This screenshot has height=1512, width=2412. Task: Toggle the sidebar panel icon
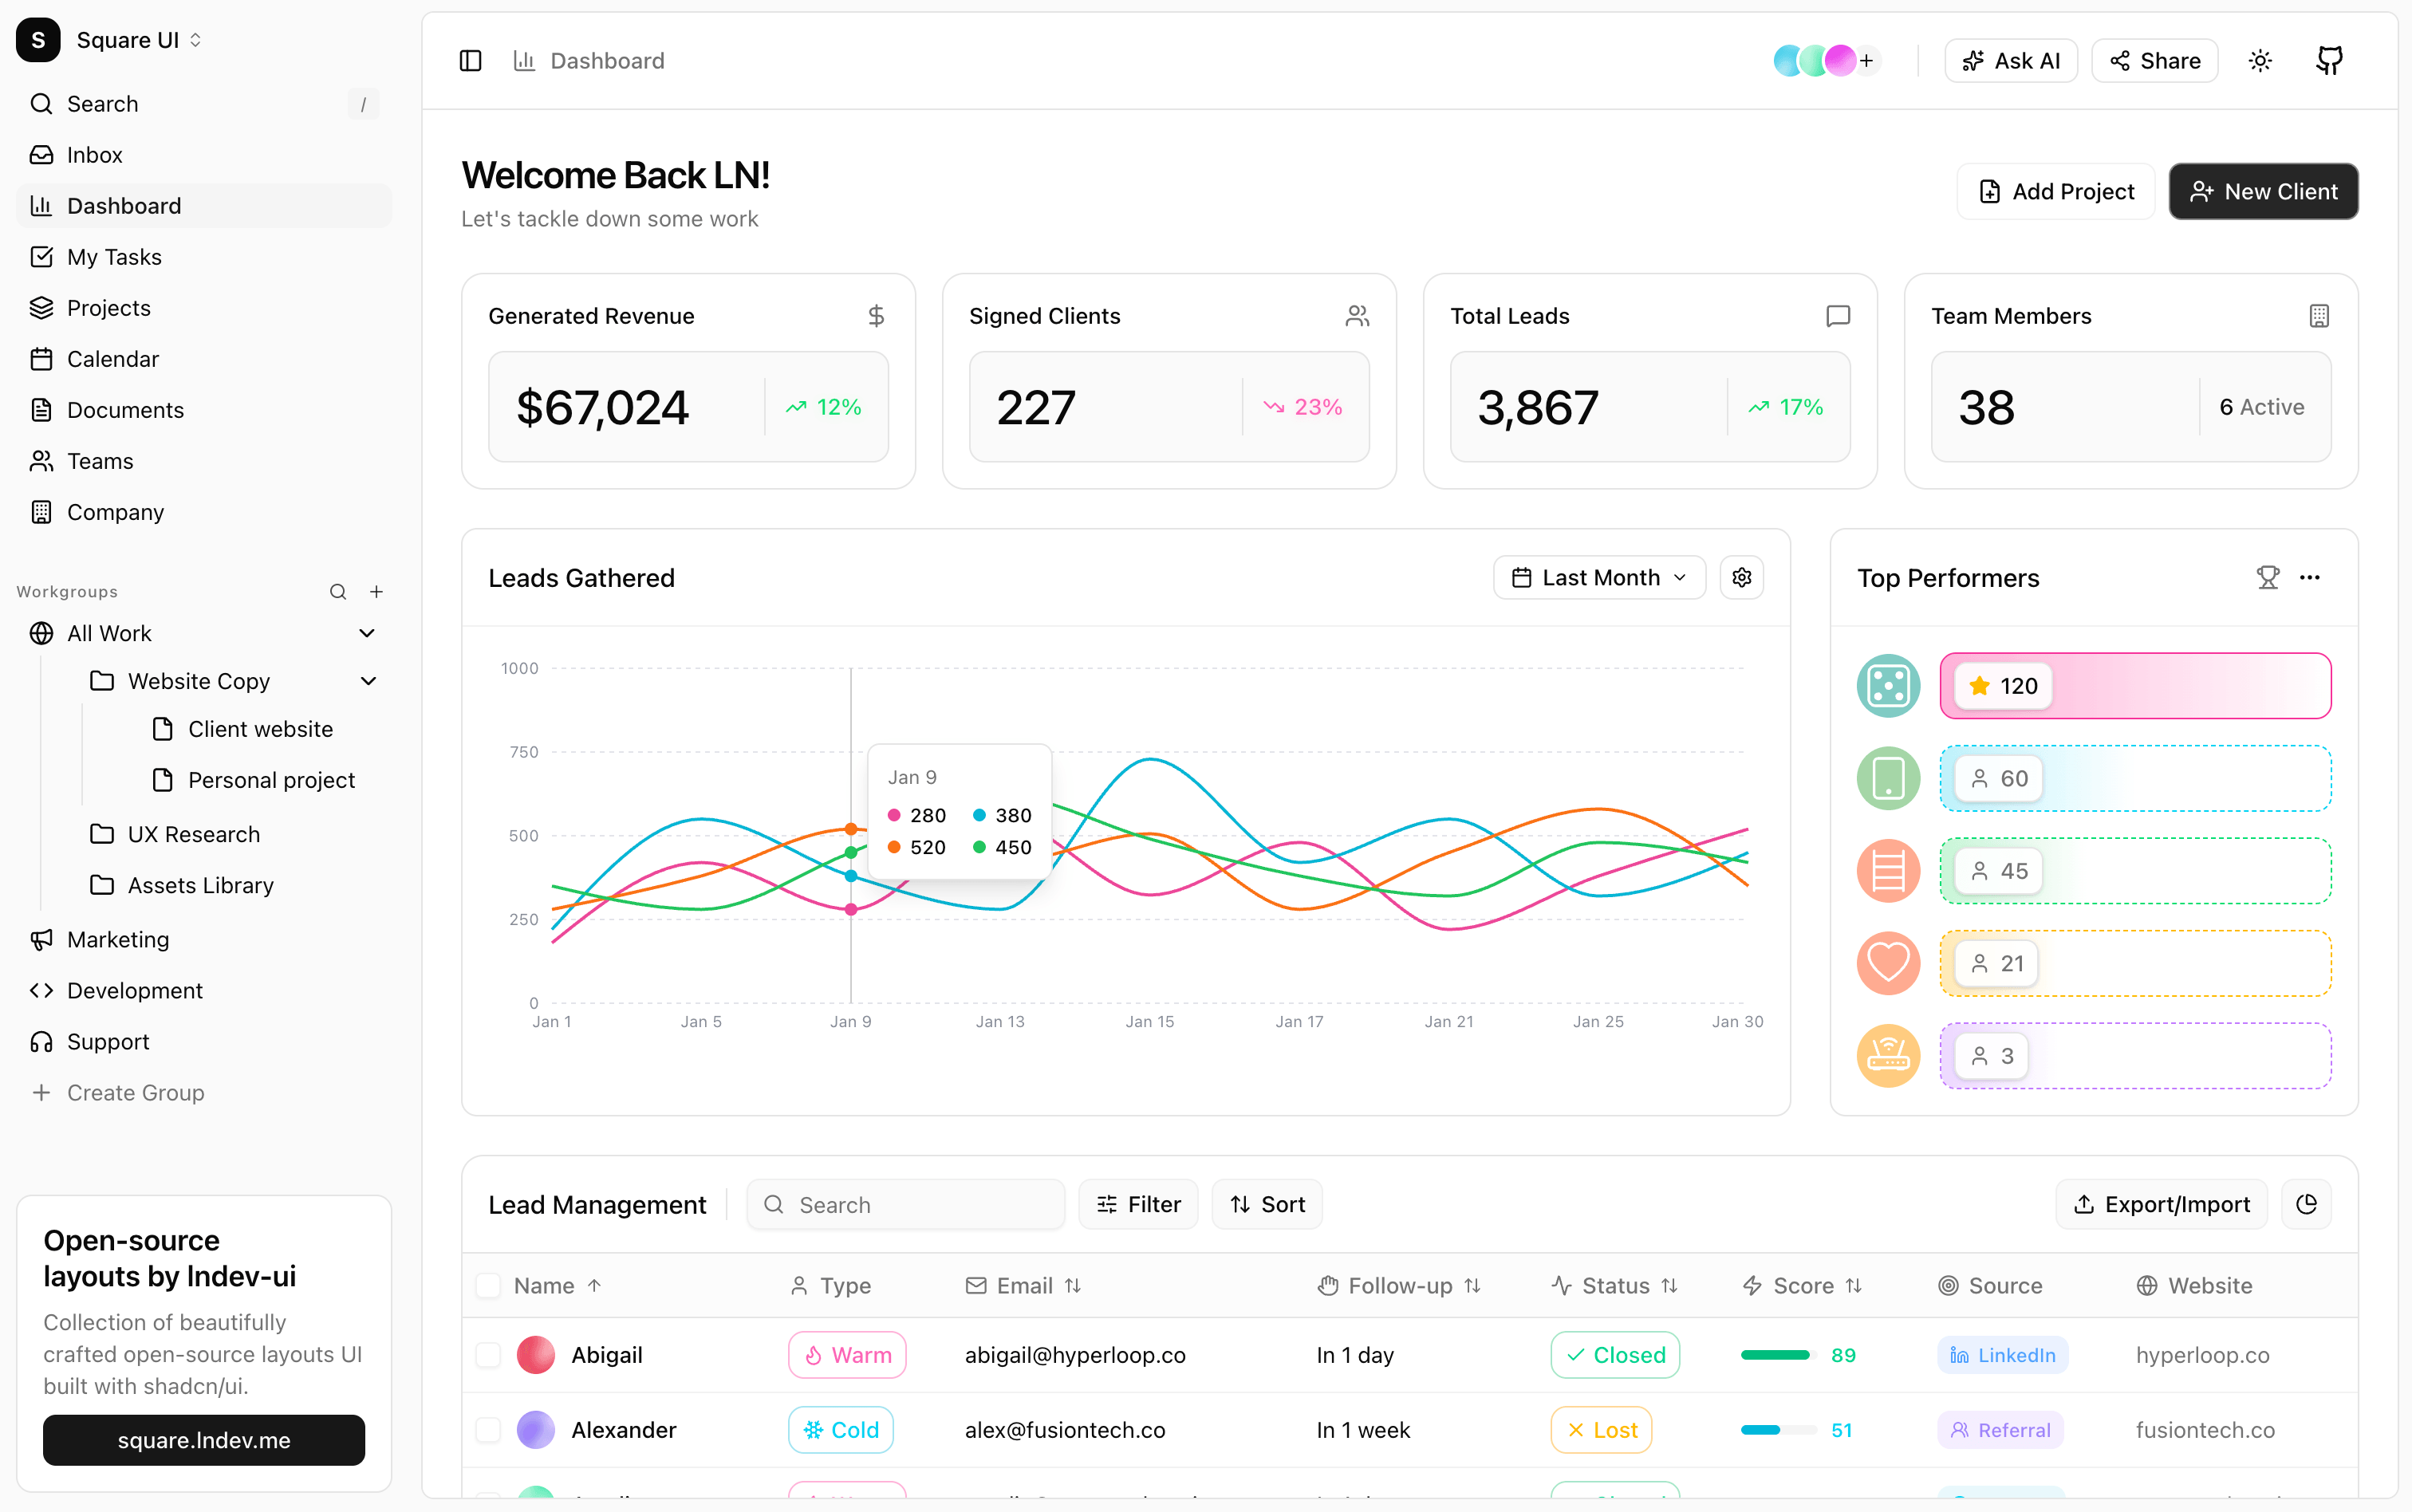coord(470,61)
